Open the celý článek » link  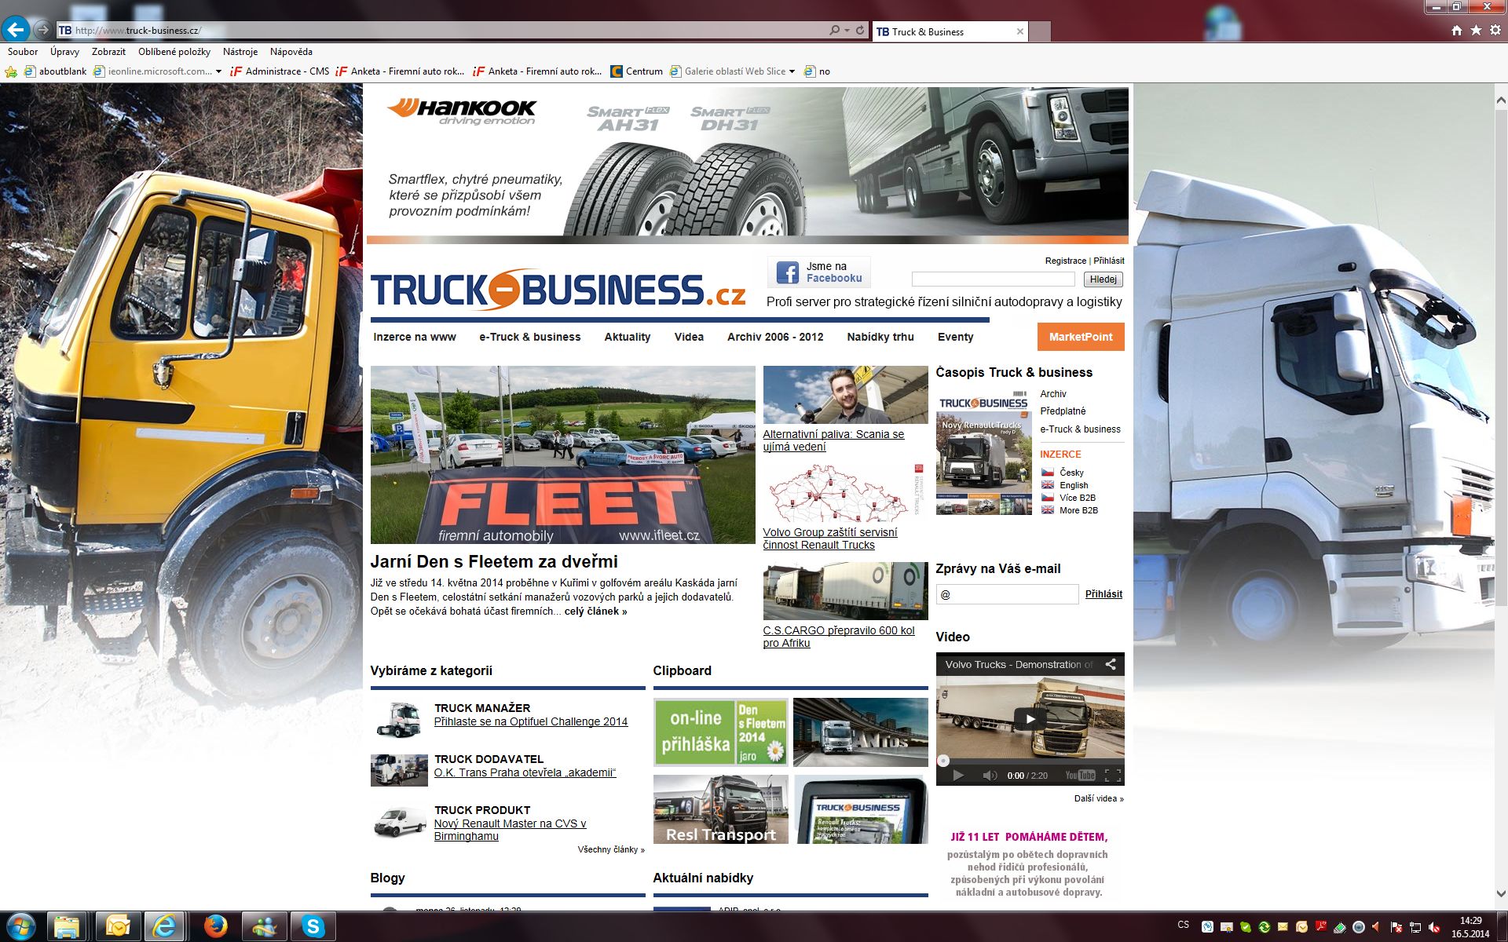[x=595, y=612]
